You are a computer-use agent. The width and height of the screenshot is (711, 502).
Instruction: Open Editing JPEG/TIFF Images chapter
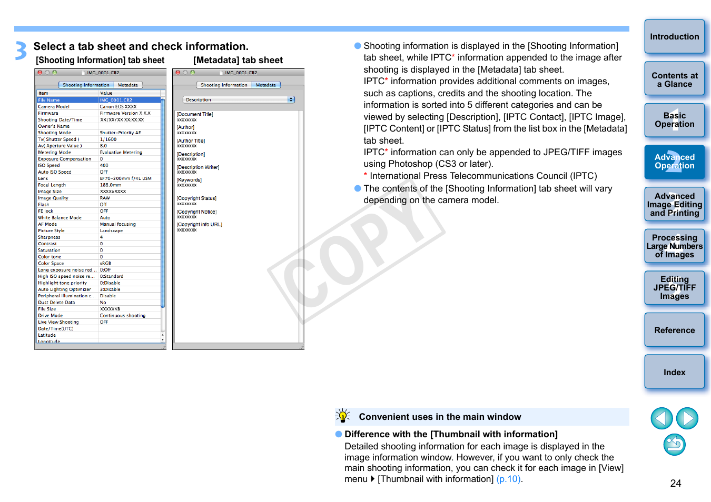(x=674, y=287)
